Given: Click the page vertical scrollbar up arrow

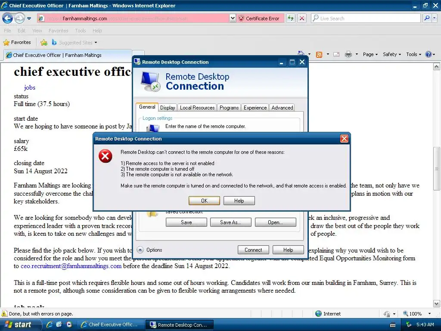Looking at the screenshot, I should click(x=437, y=67).
